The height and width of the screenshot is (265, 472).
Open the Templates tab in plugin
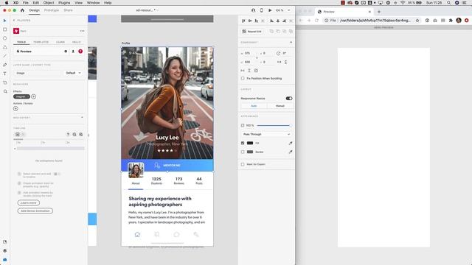pyautogui.click(x=41, y=42)
